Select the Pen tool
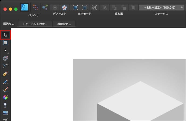 5,74
